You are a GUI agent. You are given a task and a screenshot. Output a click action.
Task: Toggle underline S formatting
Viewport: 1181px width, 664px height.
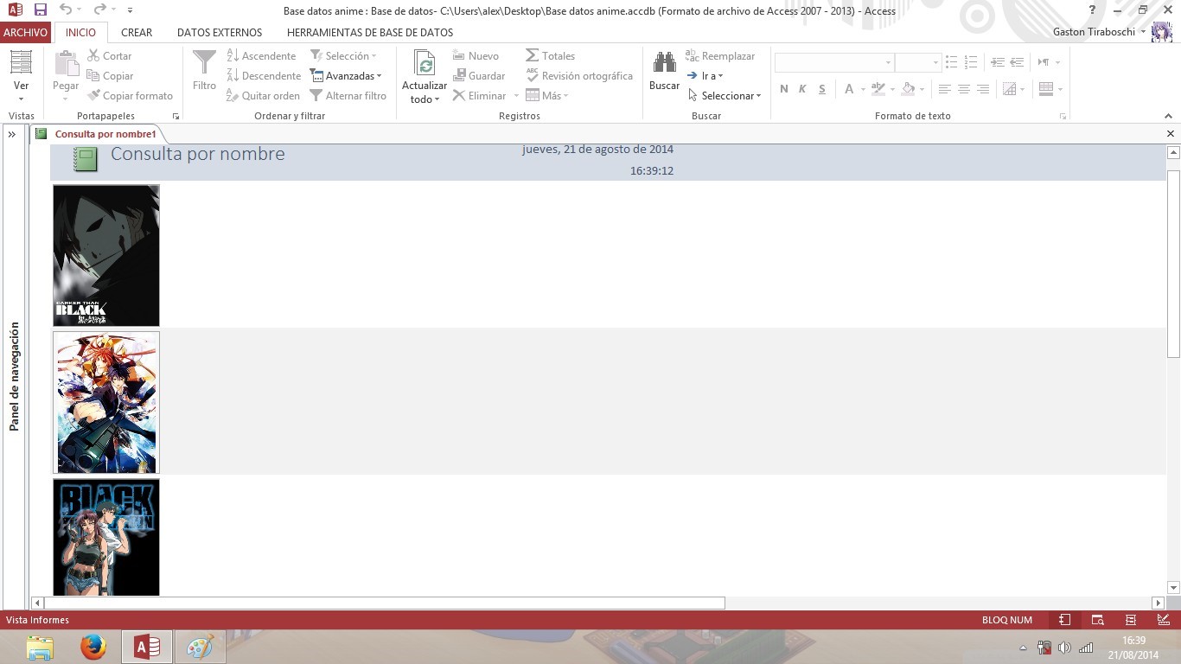pos(821,88)
